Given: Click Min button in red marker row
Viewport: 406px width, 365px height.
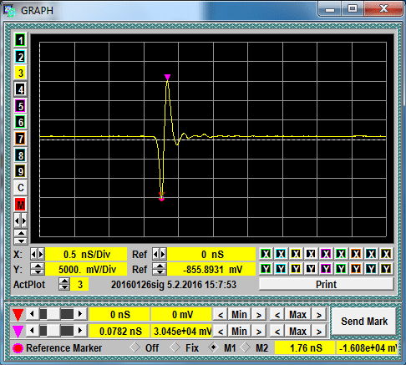Looking at the screenshot, I should coord(239,315).
